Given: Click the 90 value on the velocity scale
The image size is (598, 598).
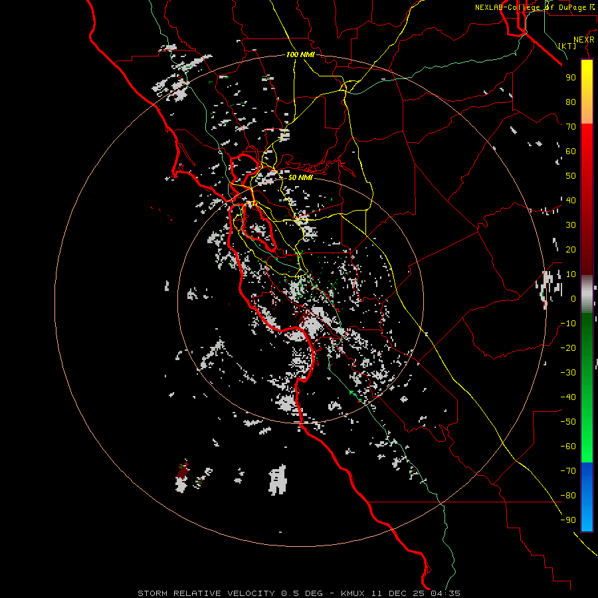Looking at the screenshot, I should pyautogui.click(x=571, y=78).
